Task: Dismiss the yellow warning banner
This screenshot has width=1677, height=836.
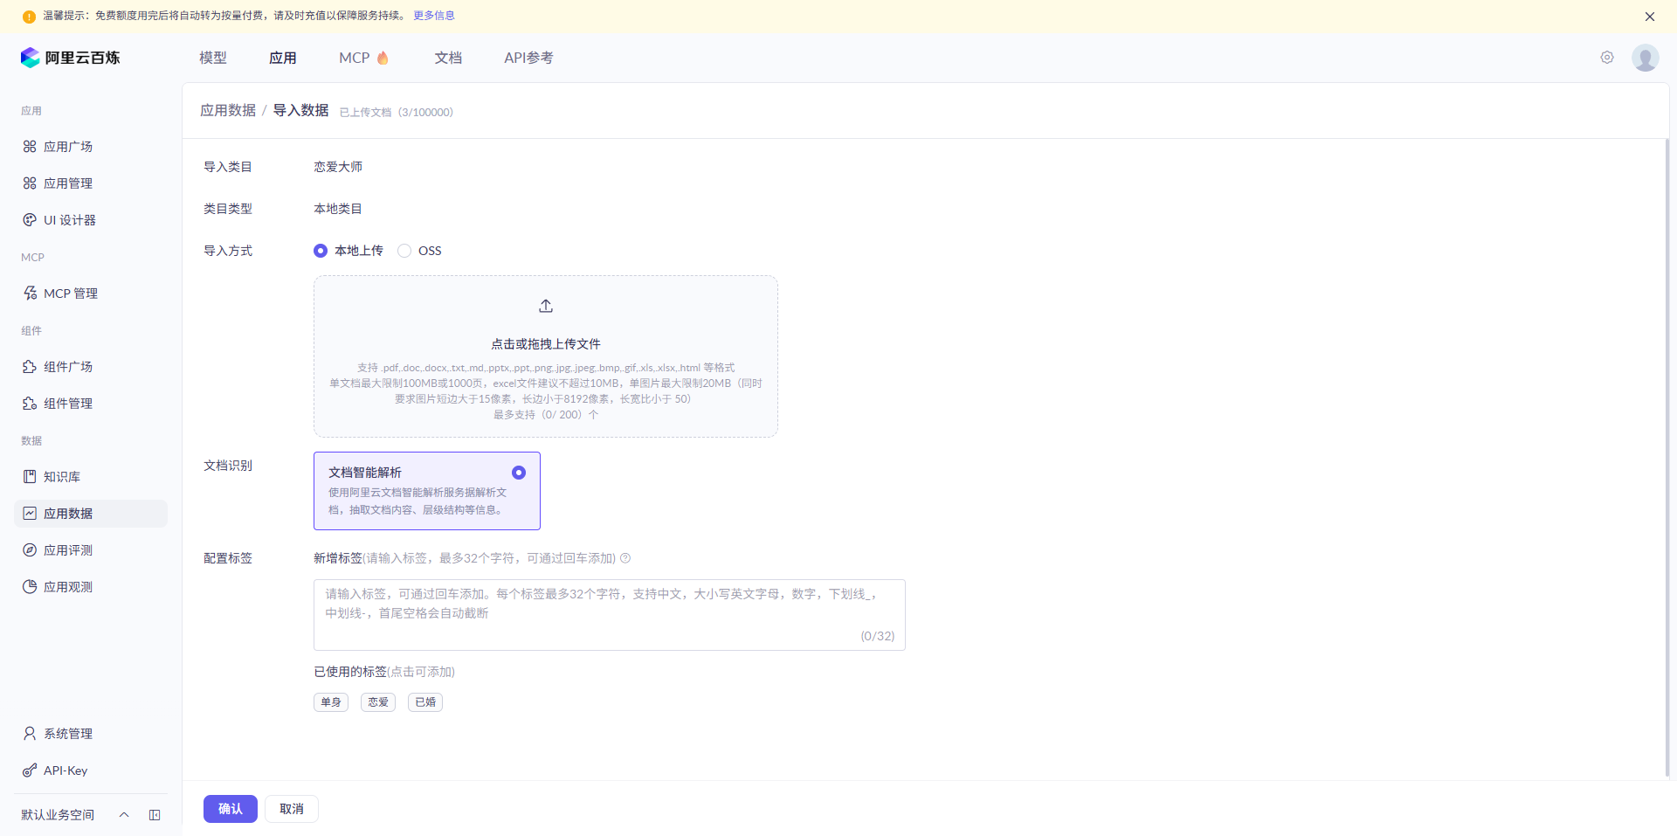Action: click(1650, 16)
